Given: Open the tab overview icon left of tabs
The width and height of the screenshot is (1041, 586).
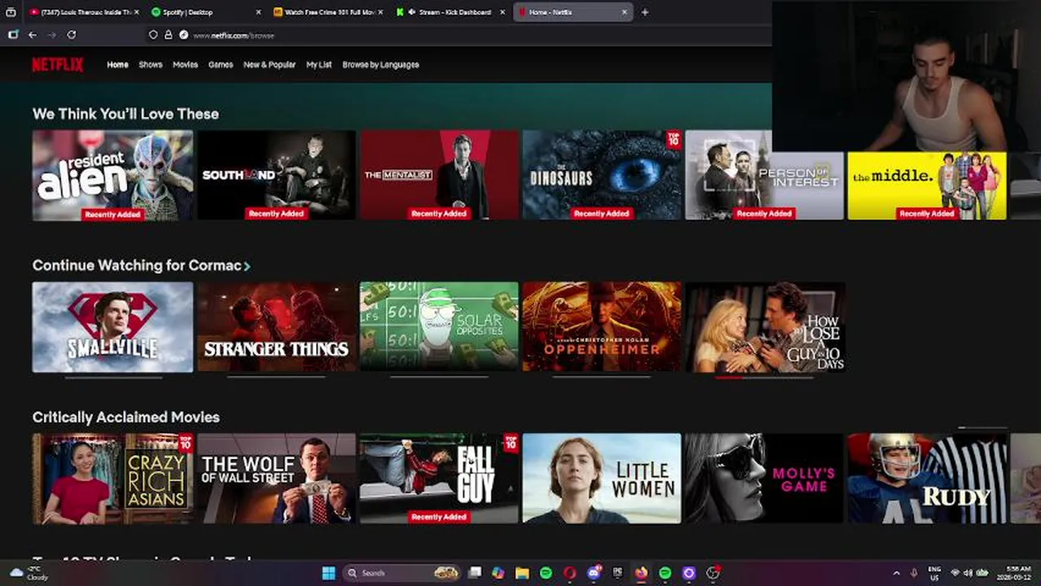Looking at the screenshot, I should pos(11,12).
